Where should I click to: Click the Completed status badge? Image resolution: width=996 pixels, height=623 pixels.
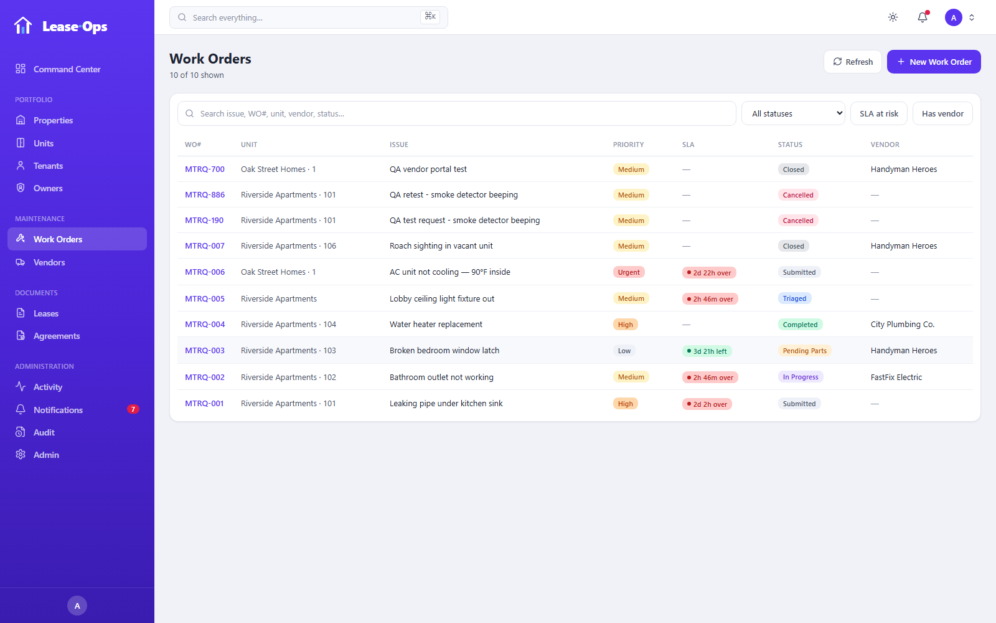(x=800, y=325)
